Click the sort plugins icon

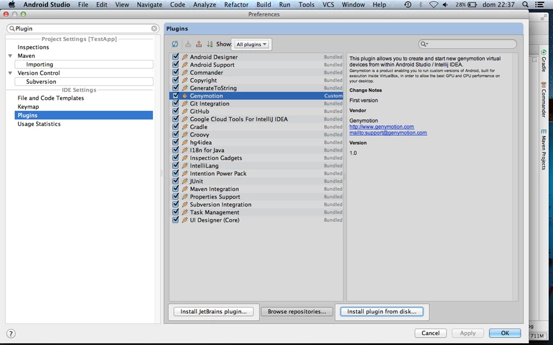coord(210,44)
